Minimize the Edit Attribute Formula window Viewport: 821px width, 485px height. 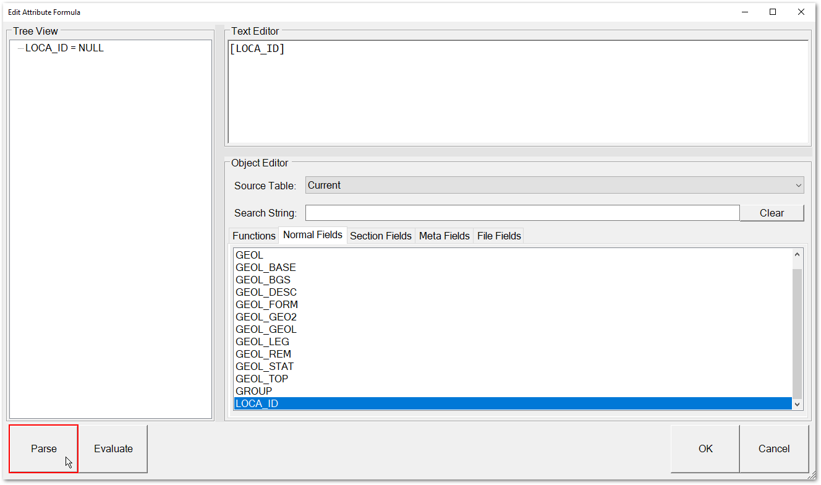click(x=744, y=12)
